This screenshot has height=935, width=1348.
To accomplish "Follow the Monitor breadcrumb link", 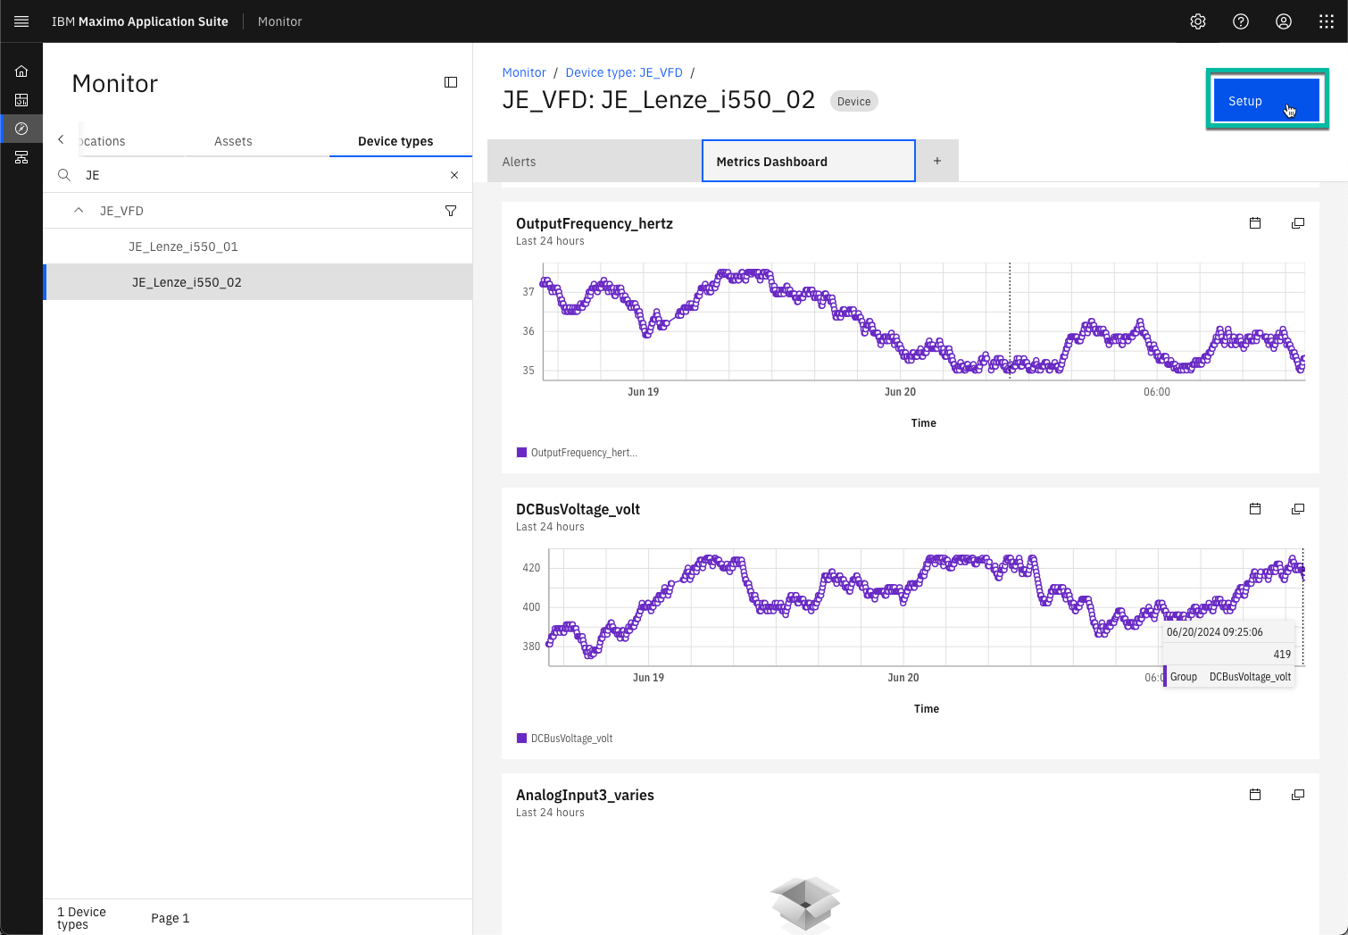I will point(524,72).
